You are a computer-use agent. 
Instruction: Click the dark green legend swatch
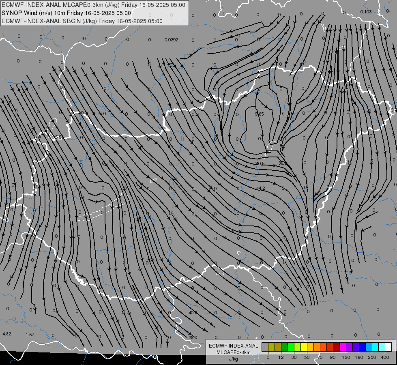click(x=285, y=347)
